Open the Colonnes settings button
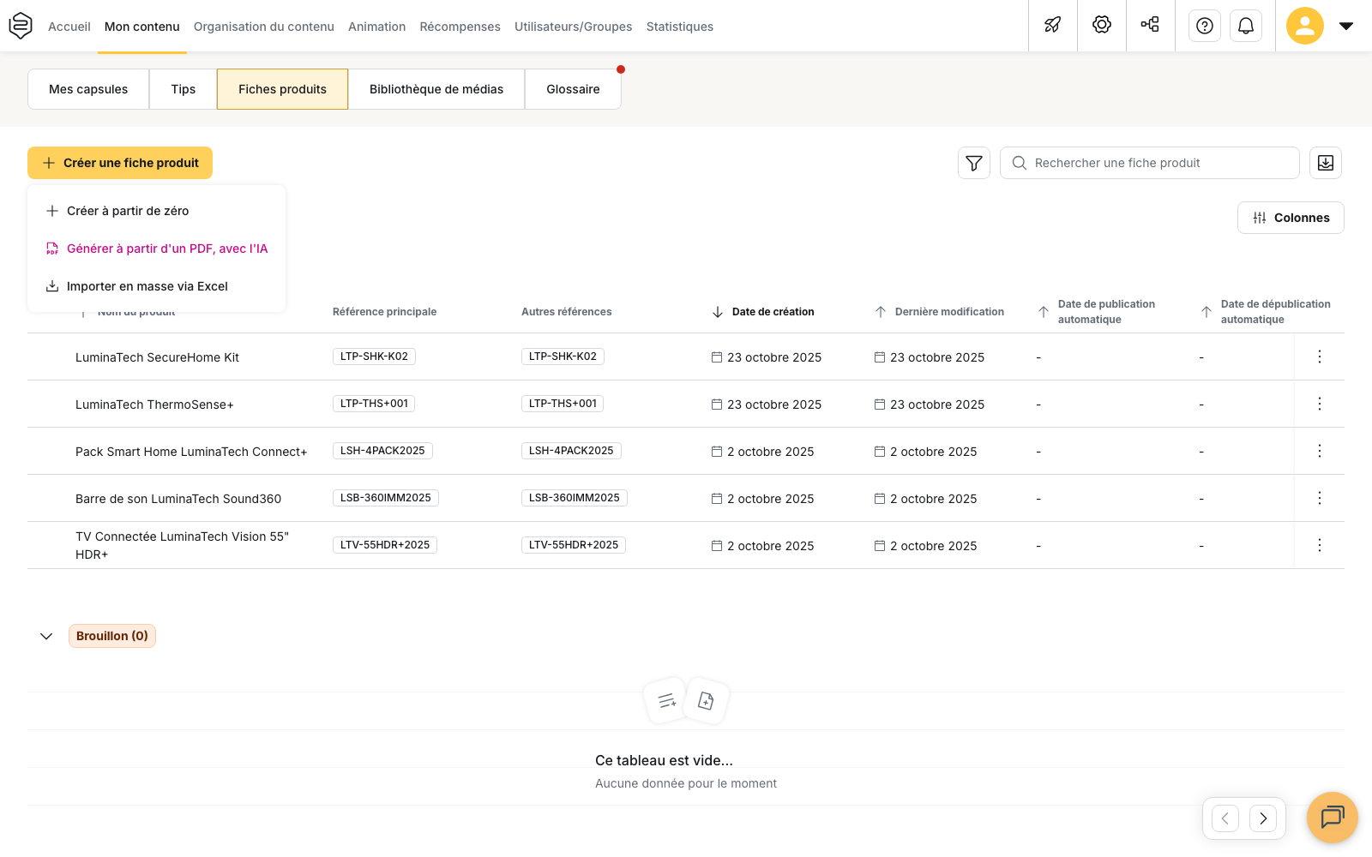The width and height of the screenshot is (1372, 857). [x=1291, y=218]
